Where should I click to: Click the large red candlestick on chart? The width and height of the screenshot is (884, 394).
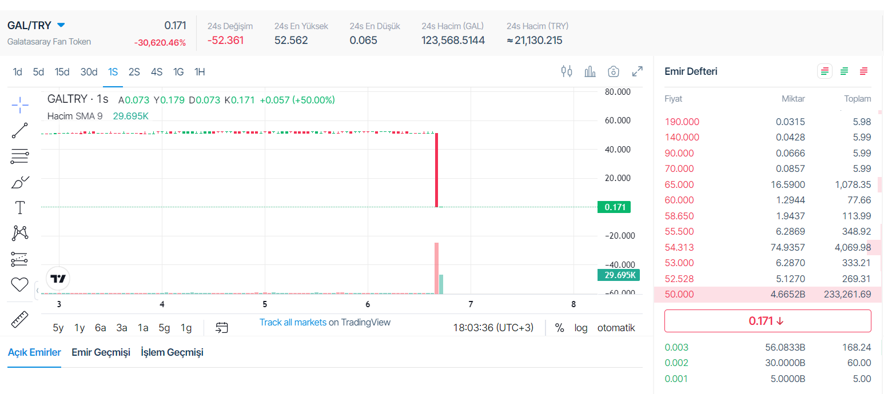(x=437, y=170)
